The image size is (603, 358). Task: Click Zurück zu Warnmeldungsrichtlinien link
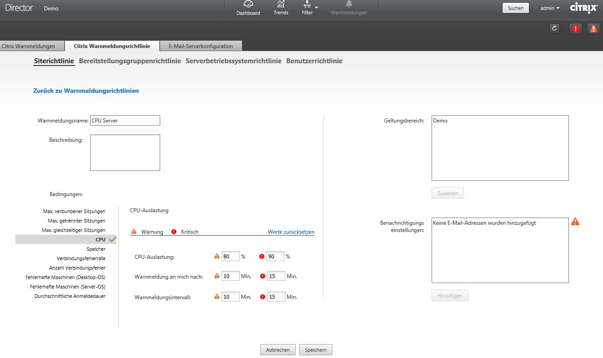pyautogui.click(x=86, y=91)
